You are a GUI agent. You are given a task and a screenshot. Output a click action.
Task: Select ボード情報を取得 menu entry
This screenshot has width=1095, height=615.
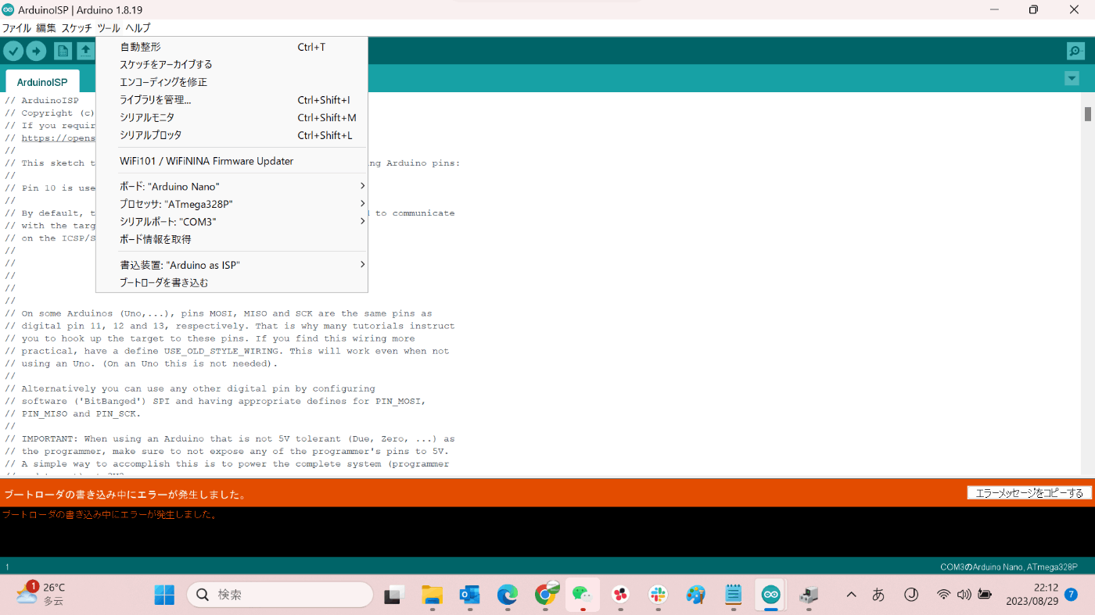232,239
